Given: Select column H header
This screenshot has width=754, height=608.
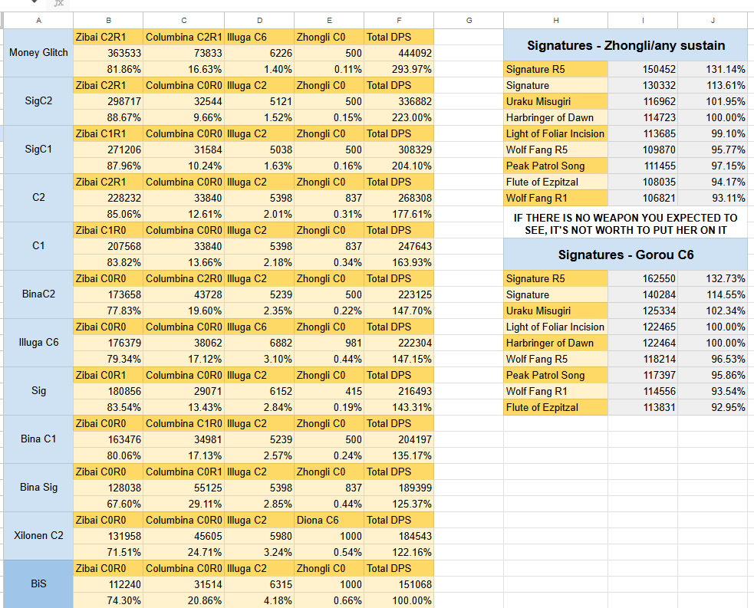Looking at the screenshot, I should click(556, 21).
